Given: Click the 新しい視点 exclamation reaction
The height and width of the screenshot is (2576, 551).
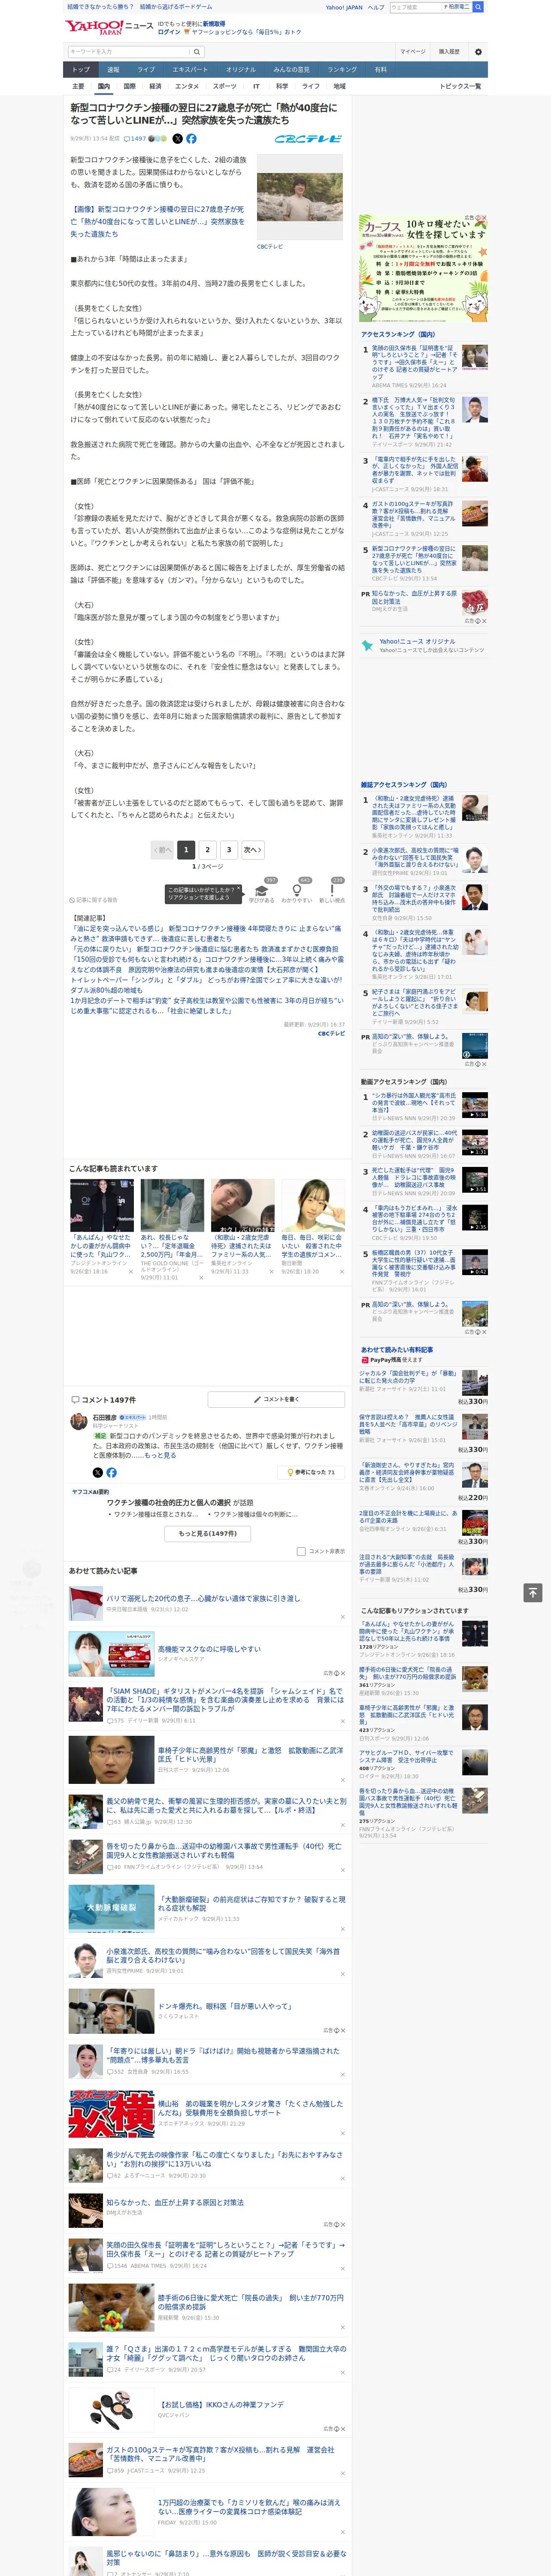Looking at the screenshot, I should click(332, 891).
